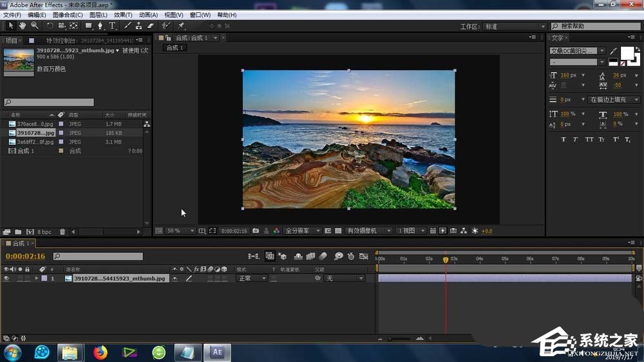This screenshot has height=362, width=644.
Task: Toggle the transparency grid in viewer
Action: (x=338, y=231)
